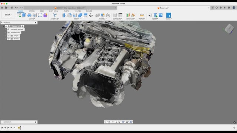This screenshot has height=133, width=237.
Task: Switch to the Surface ribbon tab
Action: pos(31,11)
